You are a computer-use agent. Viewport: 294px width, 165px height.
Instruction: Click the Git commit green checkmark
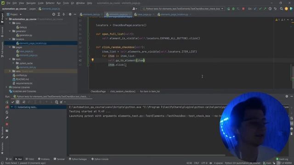[260, 9]
